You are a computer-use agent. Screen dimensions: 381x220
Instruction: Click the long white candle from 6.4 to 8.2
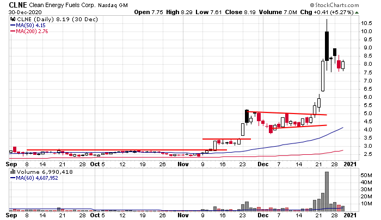tap(323, 76)
